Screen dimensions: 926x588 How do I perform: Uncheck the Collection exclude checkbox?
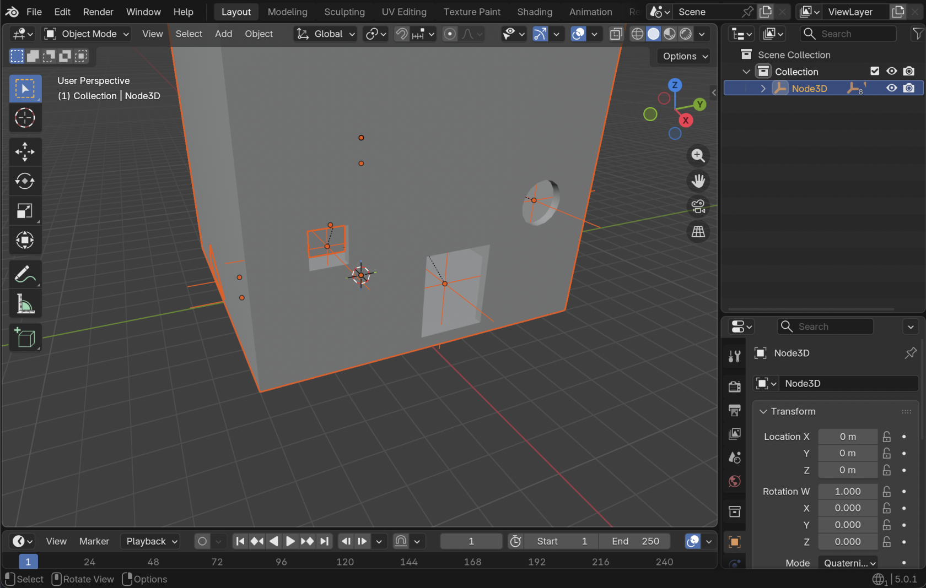875,71
